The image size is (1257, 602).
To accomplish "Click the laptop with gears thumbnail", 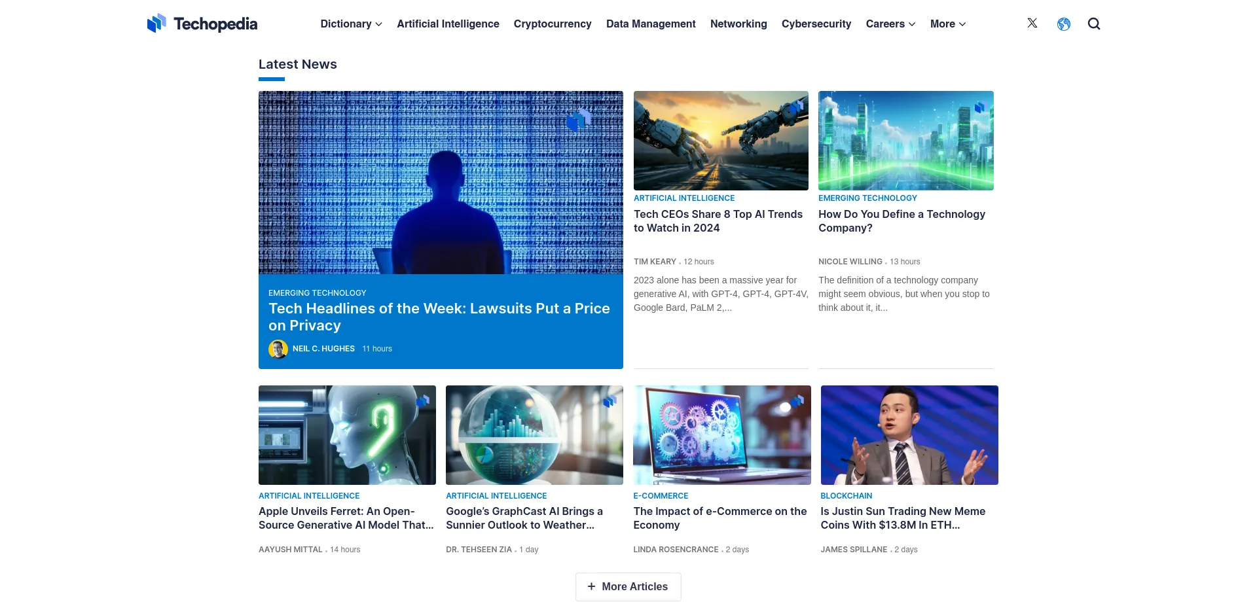I will (x=722, y=435).
